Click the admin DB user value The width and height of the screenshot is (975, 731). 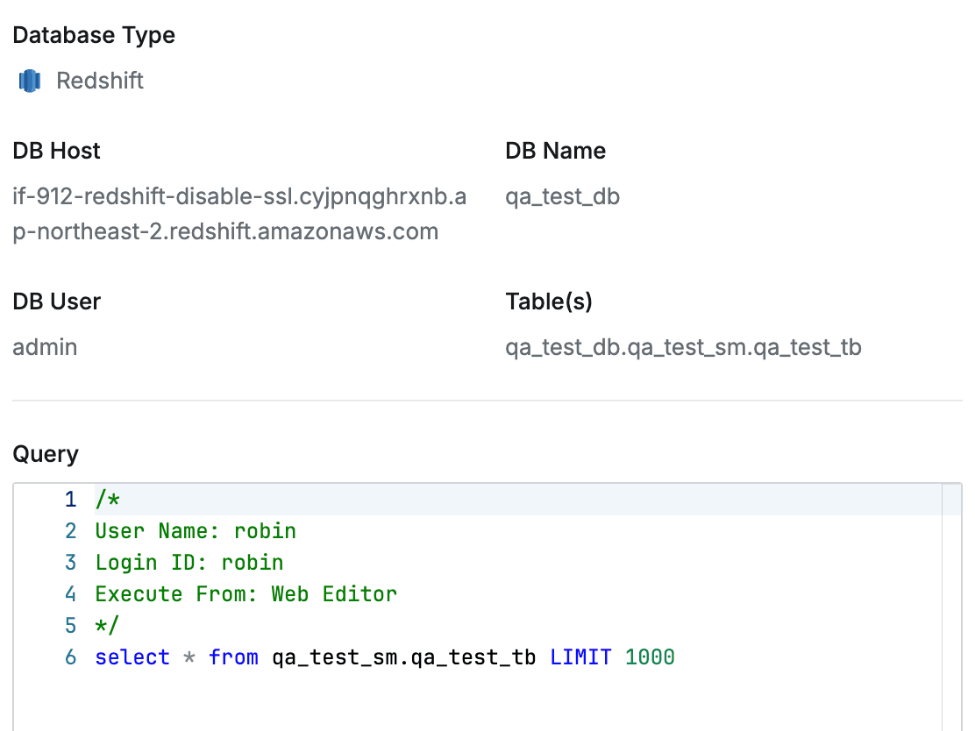44,347
